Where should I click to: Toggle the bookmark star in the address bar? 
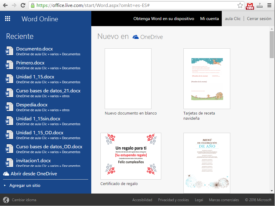(x=240, y=5)
